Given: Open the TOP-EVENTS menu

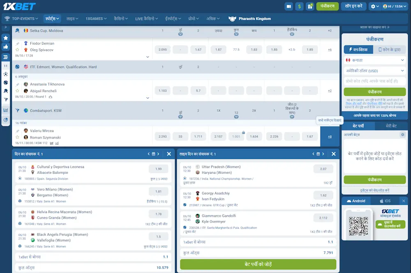Looking at the screenshot, I should pyautogui.click(x=21, y=18).
